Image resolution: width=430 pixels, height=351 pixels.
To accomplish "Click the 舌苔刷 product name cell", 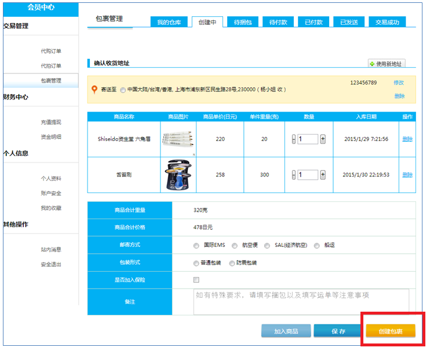I will (124, 175).
